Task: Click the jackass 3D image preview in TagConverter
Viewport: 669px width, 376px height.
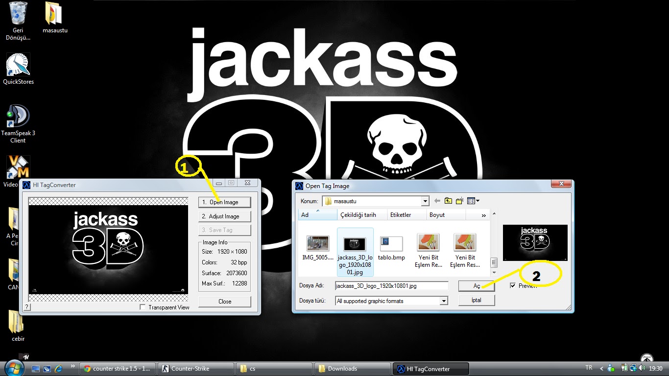Action: coord(108,250)
